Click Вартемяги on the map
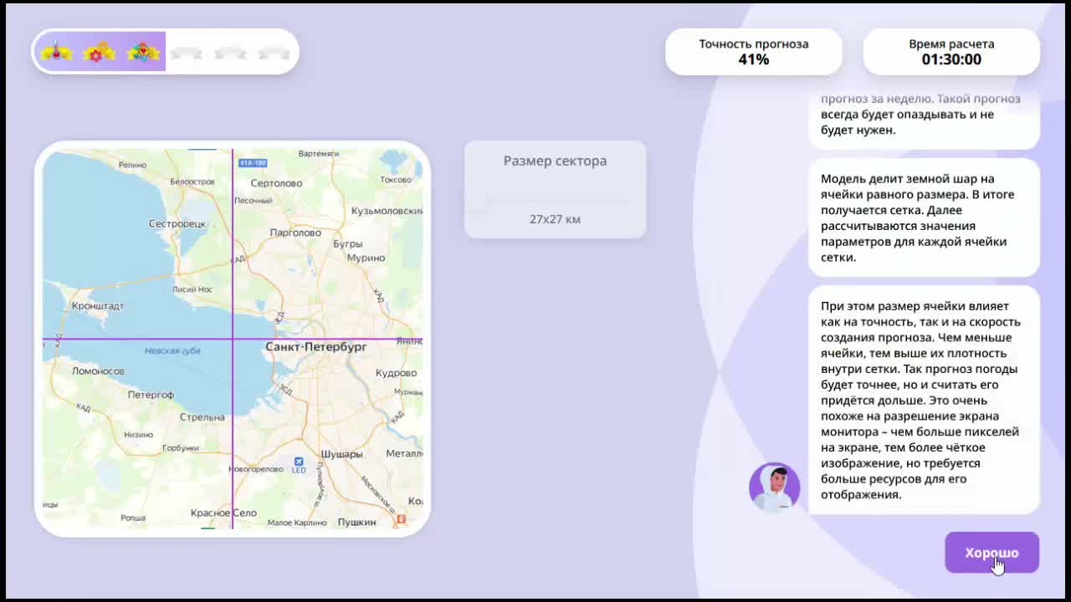This screenshot has height=602, width=1071. 318,154
